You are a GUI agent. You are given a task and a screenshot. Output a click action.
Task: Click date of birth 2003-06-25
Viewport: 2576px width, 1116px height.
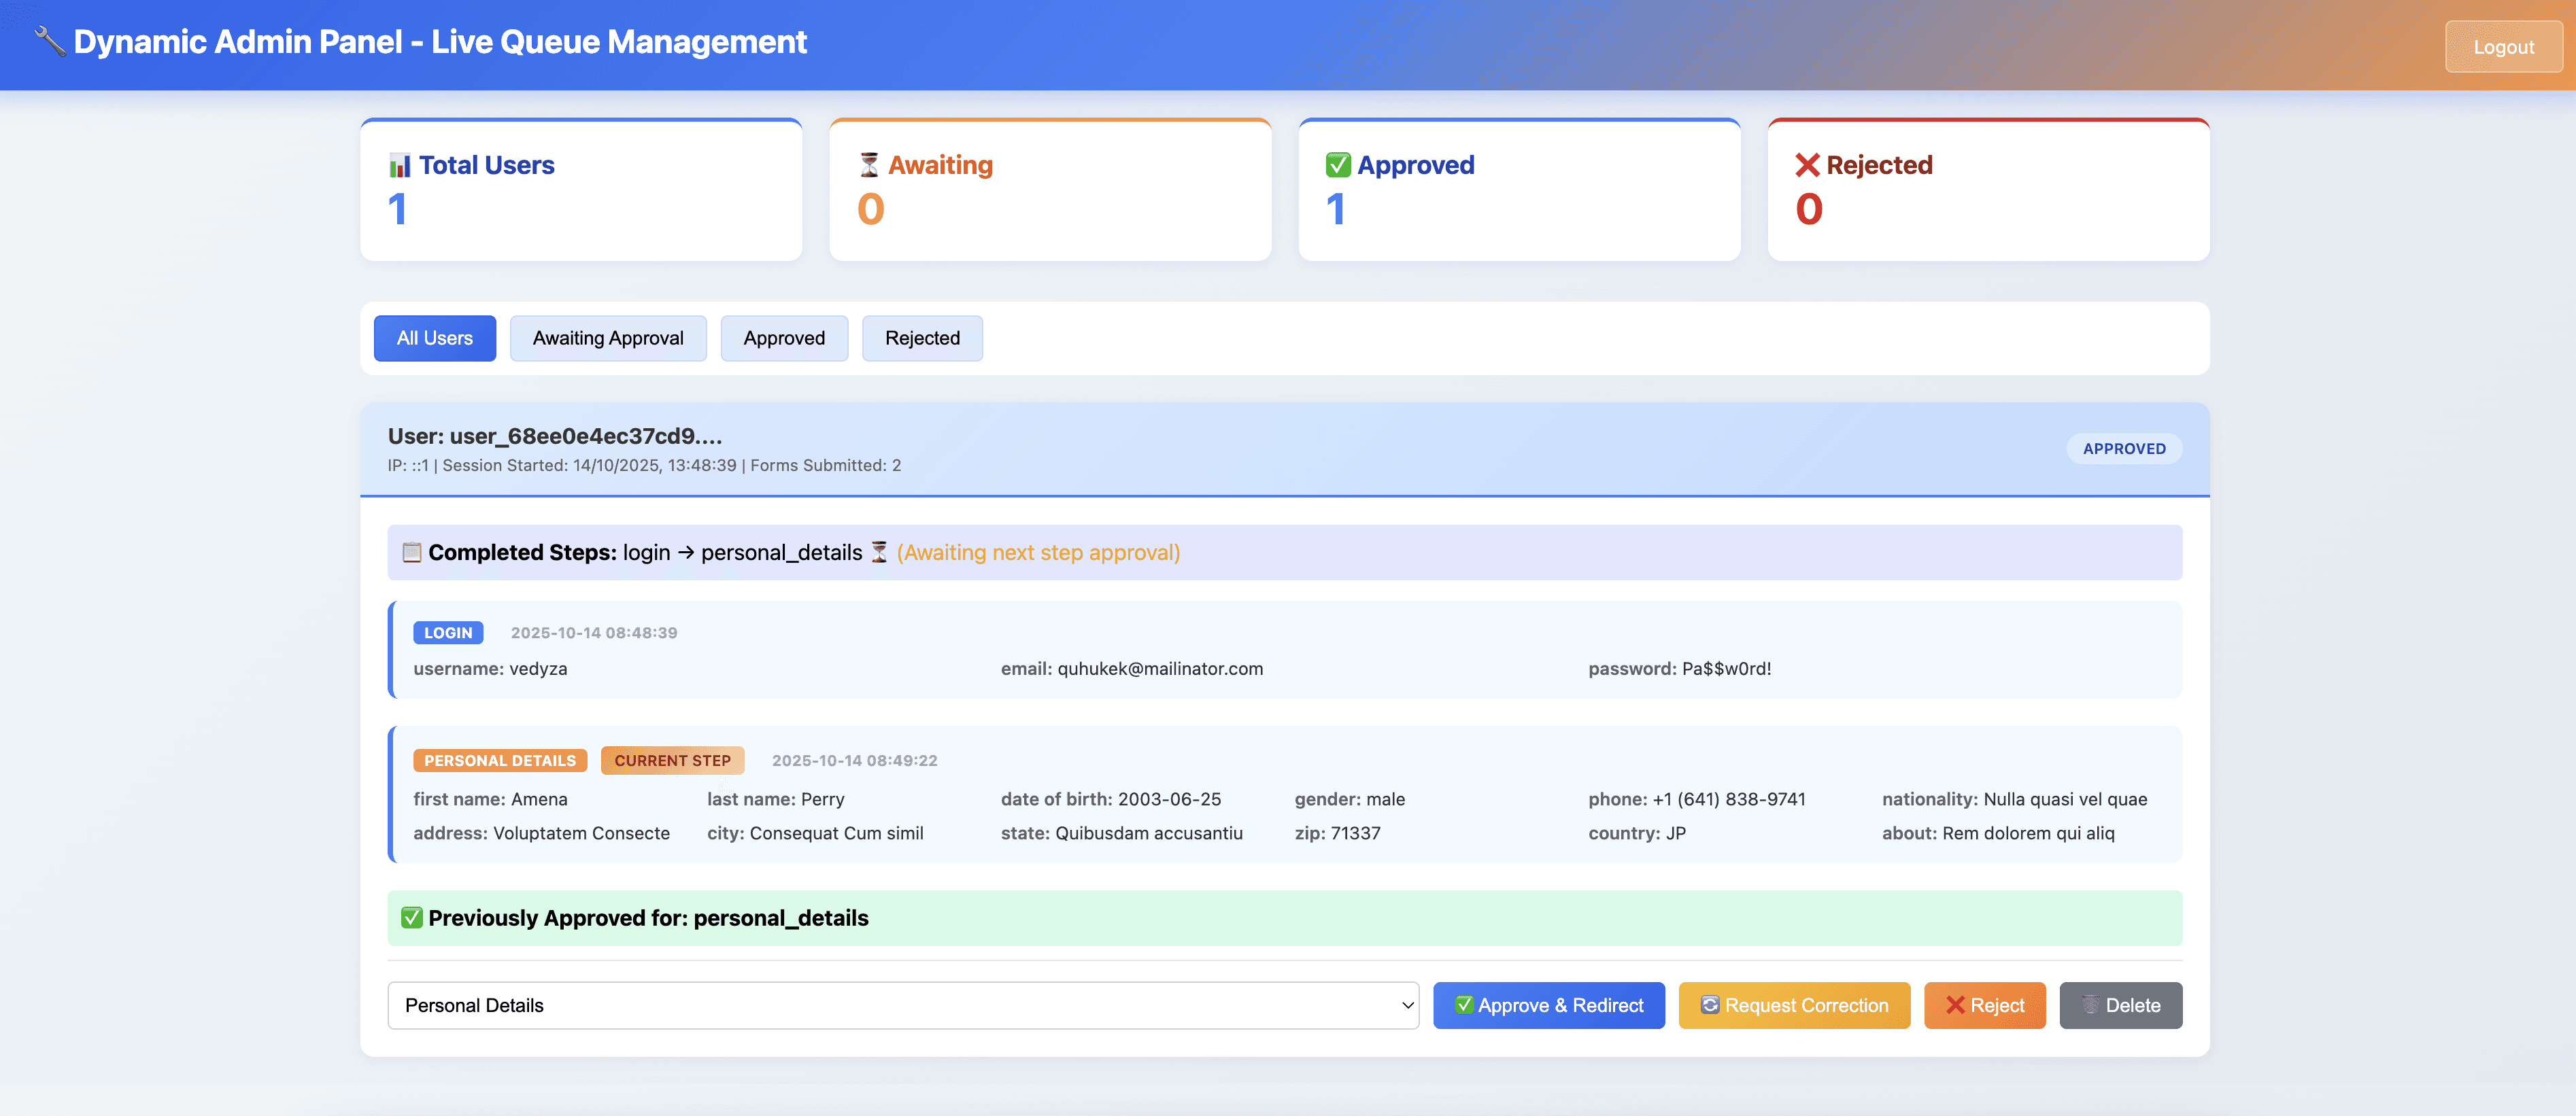click(x=1111, y=799)
